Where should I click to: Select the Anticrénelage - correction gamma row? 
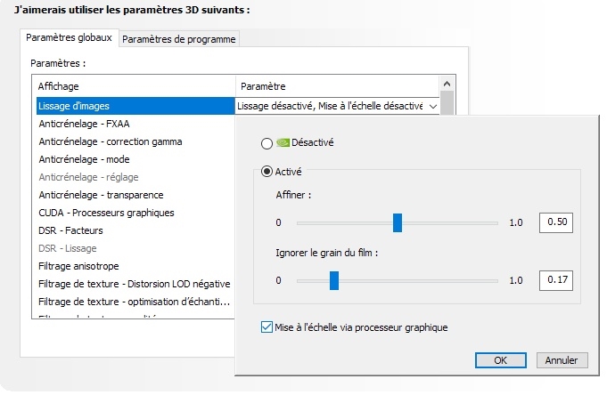111,141
